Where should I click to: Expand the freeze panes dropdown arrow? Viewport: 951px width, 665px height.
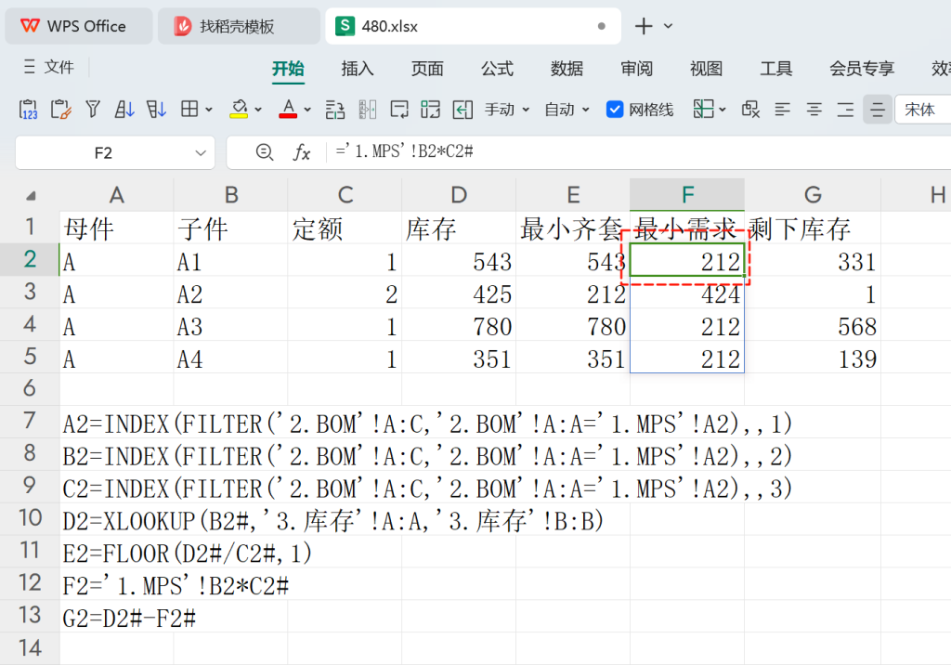tap(722, 110)
